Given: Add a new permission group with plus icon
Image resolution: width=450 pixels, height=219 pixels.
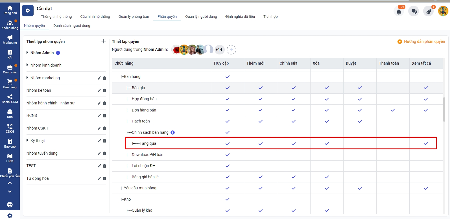Looking at the screenshot, I should [x=104, y=41].
